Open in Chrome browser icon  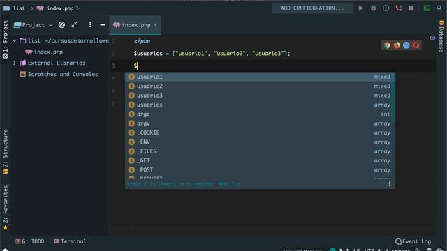(387, 45)
